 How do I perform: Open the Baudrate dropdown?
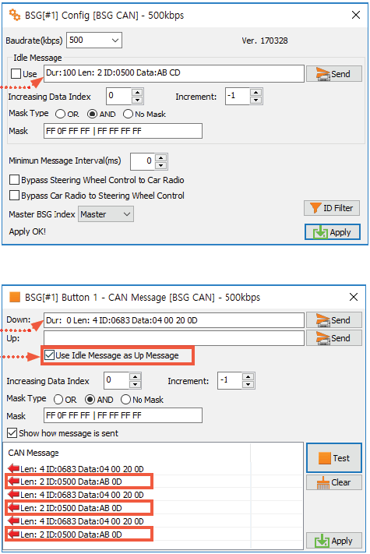94,40
